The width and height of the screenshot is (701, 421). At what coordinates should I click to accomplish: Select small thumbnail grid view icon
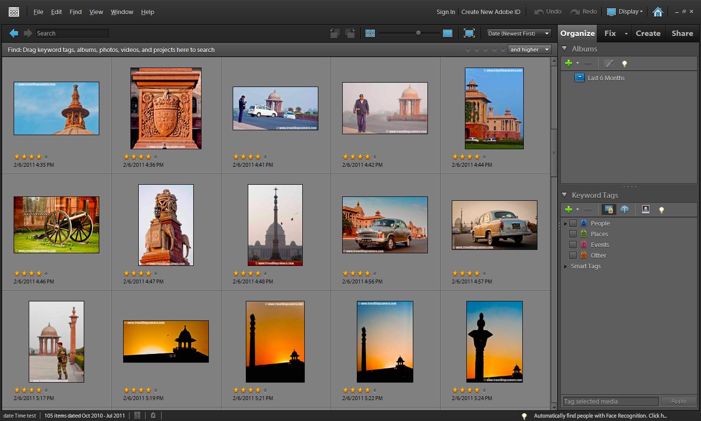[370, 33]
